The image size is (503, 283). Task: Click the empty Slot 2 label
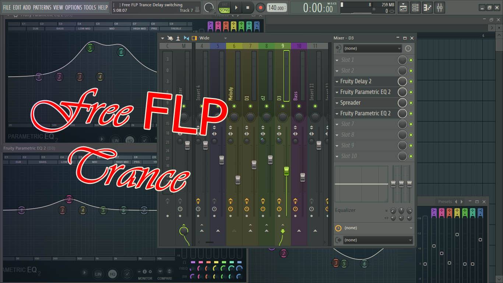pos(347,71)
